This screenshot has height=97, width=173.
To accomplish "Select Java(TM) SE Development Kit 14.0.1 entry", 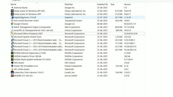I will tap(34, 30).
